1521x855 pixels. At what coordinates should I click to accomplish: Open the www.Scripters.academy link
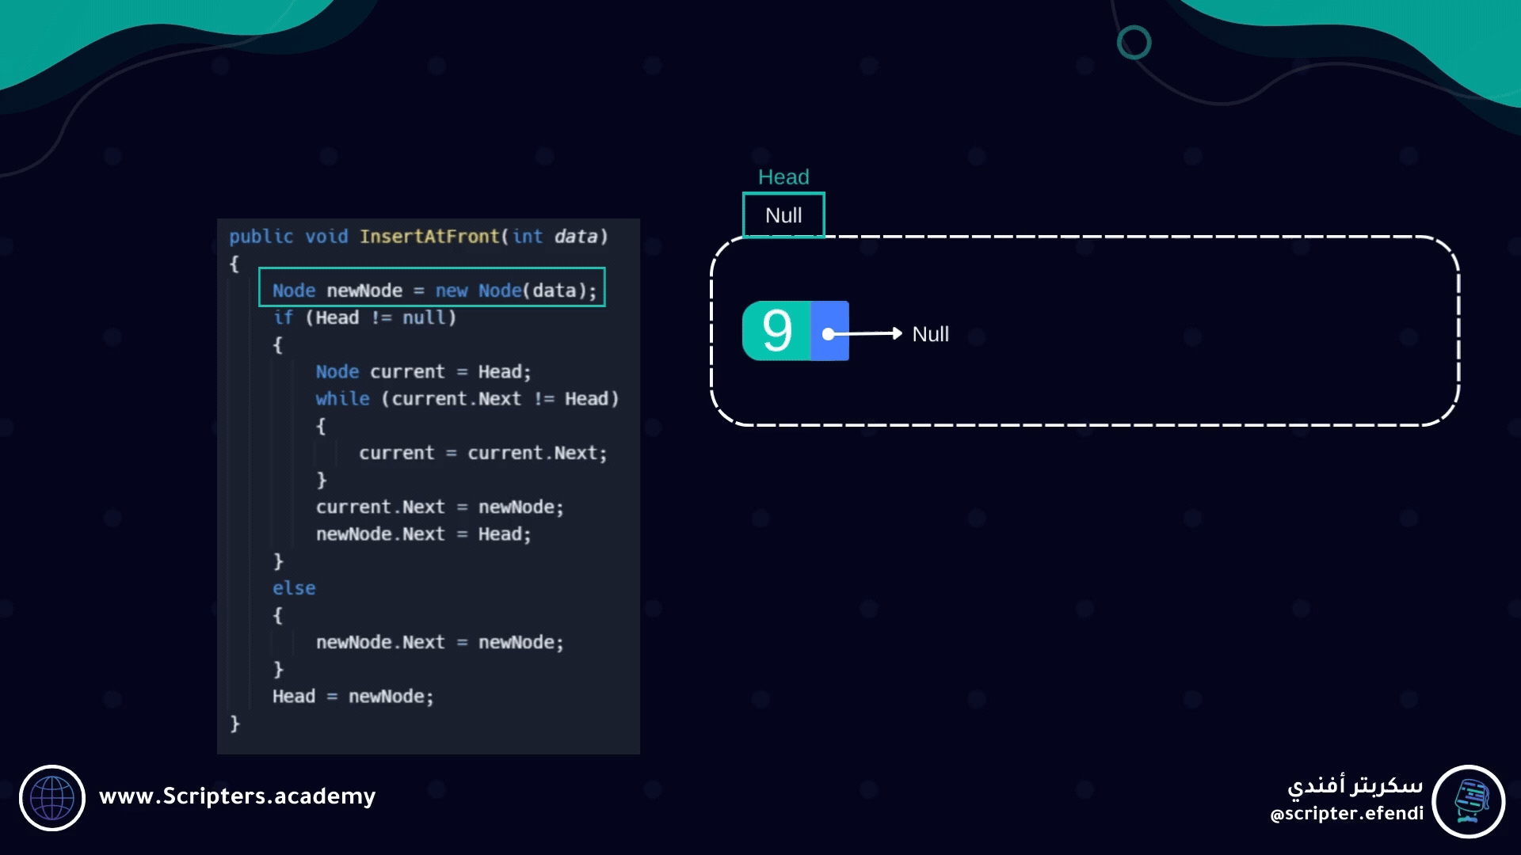(x=237, y=796)
